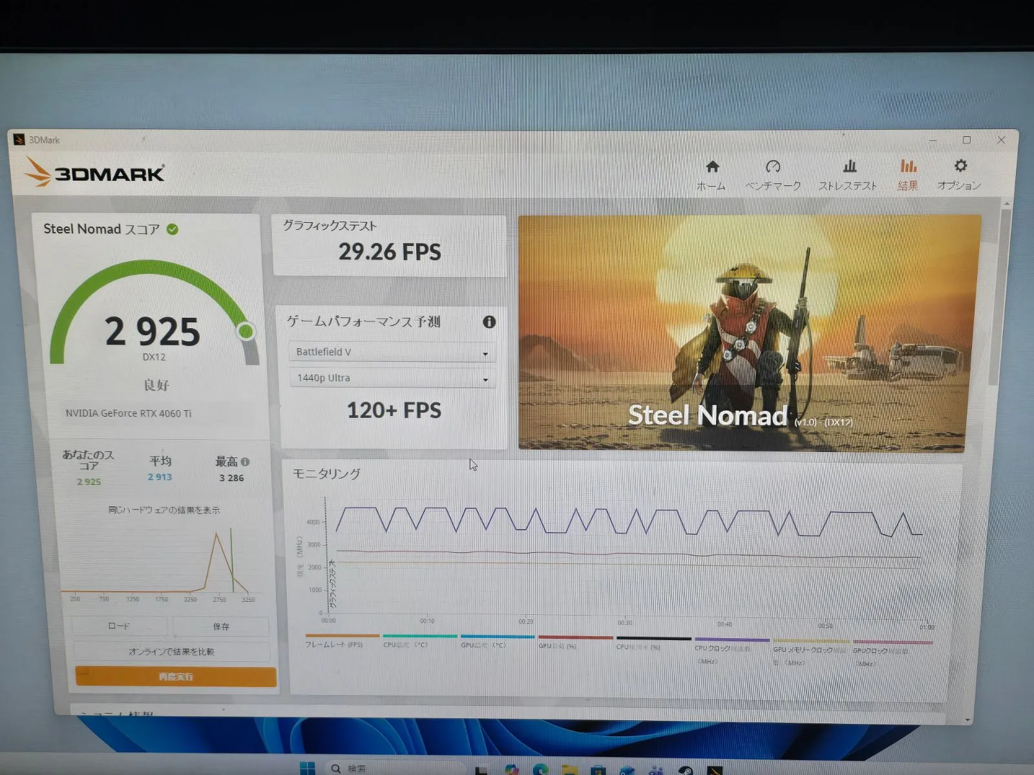The width and height of the screenshot is (1034, 775).
Task: Open the Battlefield V game dropdown
Action: click(x=392, y=352)
